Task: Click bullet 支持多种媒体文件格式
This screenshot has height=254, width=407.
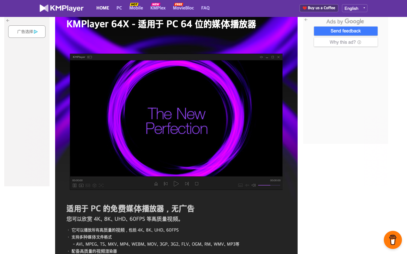Action: click(92, 237)
